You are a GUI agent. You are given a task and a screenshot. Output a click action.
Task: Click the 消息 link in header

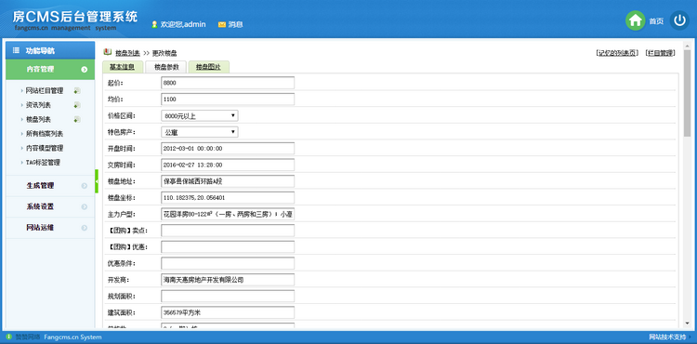[236, 25]
